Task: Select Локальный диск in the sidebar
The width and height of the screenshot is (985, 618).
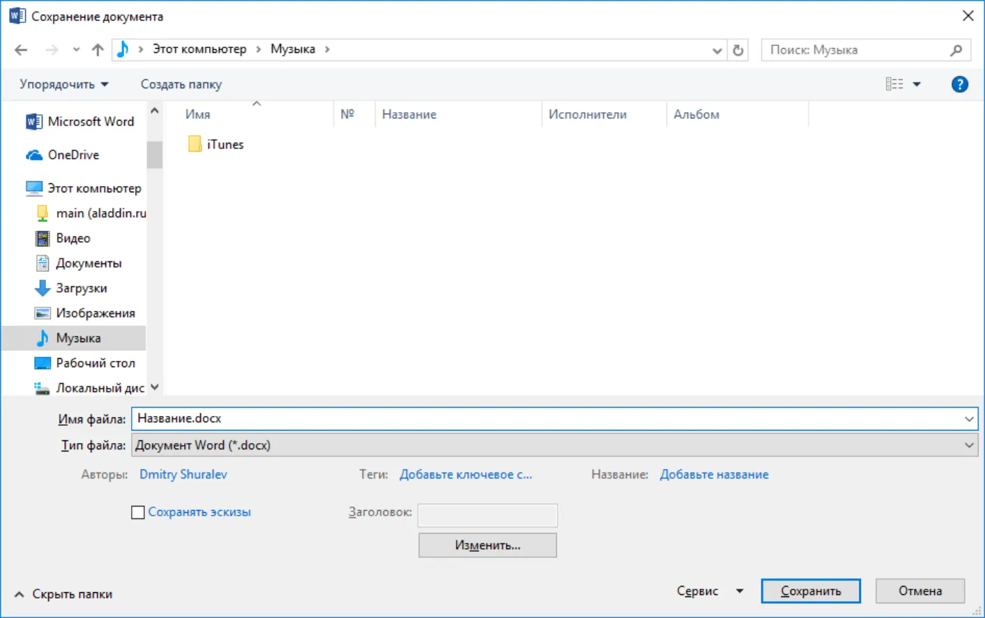Action: click(90, 388)
